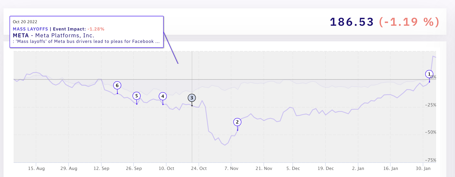
Task: Click the 186.53 price value
Action: 352,22
